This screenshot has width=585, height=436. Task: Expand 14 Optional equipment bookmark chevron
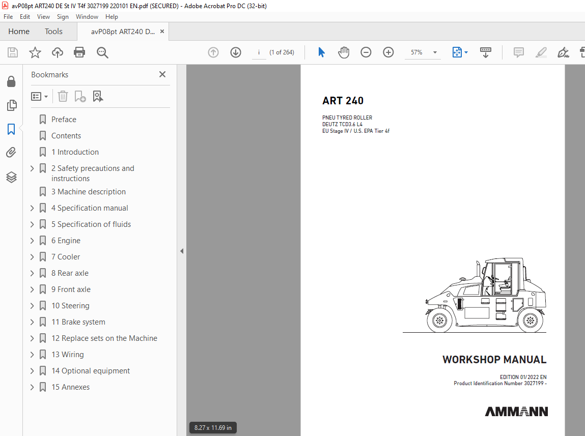pyautogui.click(x=32, y=371)
